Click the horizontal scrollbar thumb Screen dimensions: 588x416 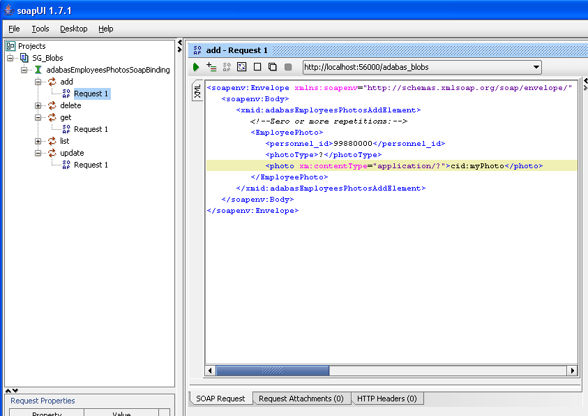click(x=273, y=371)
